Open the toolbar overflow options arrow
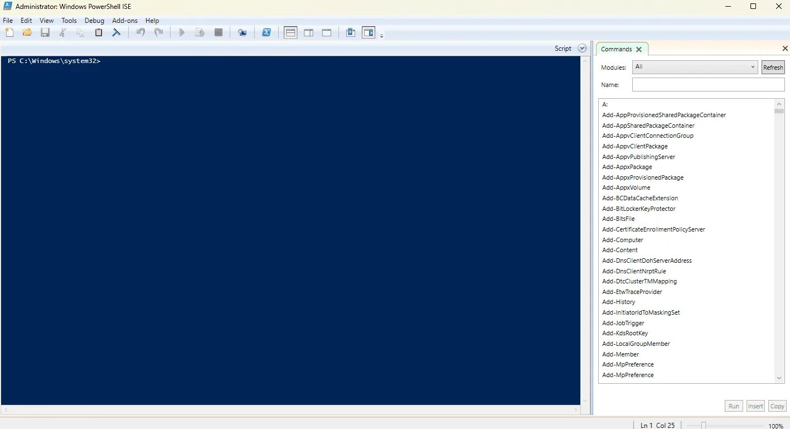Image resolution: width=790 pixels, height=429 pixels. [382, 36]
